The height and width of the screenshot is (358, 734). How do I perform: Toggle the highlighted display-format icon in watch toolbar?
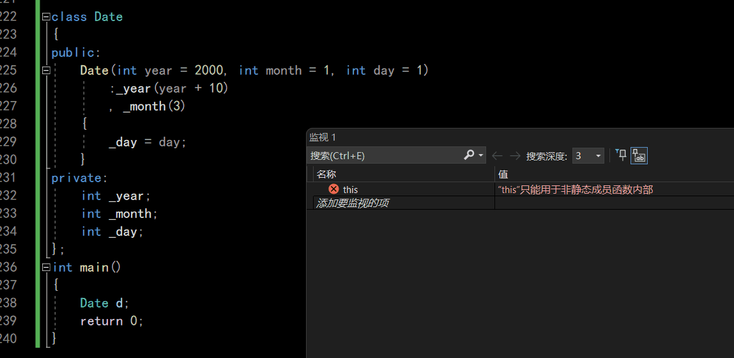(x=639, y=155)
